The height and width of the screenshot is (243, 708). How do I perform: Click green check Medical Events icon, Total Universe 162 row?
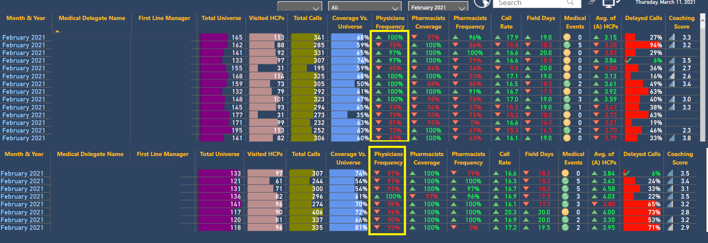pos(567,45)
